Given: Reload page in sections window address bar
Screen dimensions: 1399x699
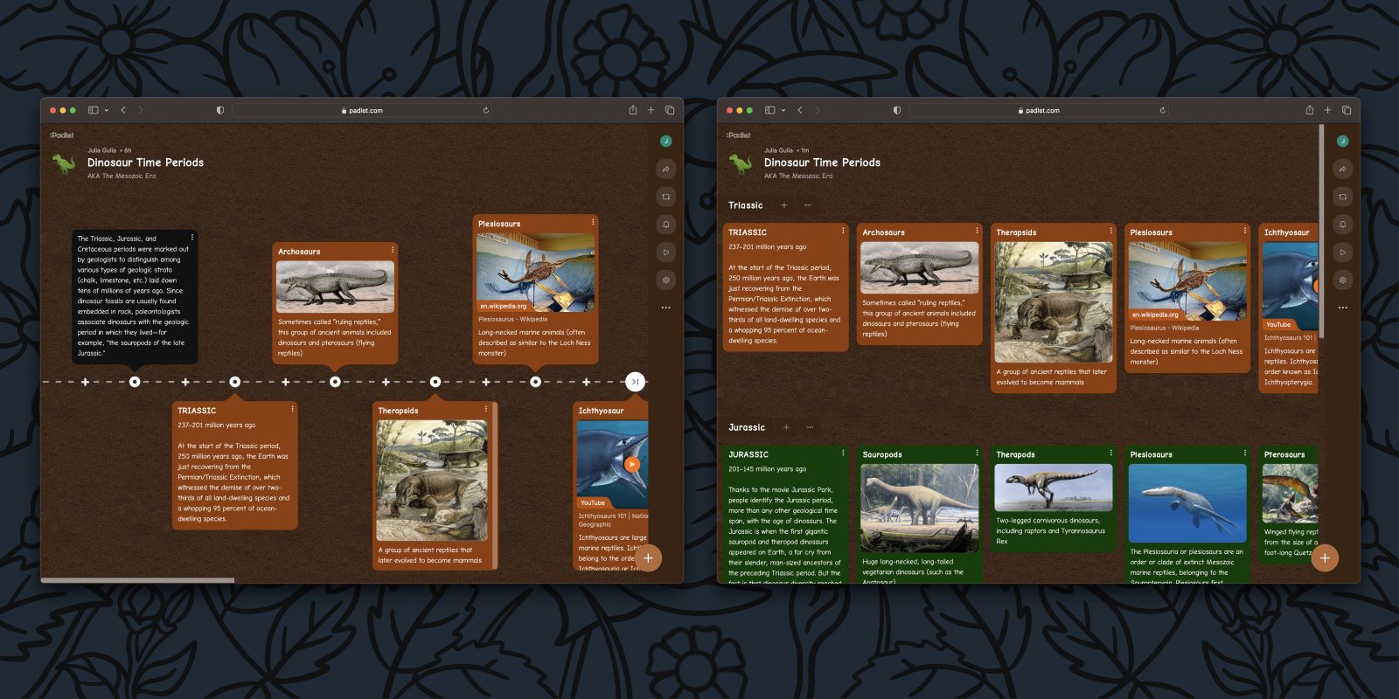Looking at the screenshot, I should click(1162, 110).
